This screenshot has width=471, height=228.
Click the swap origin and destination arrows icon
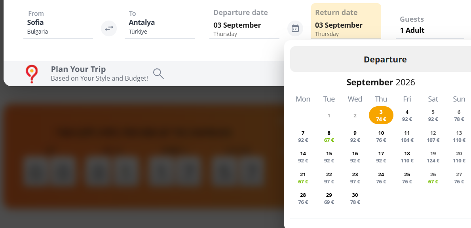point(109,28)
